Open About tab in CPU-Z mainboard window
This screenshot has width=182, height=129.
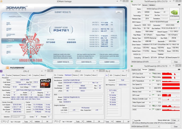[94, 75]
